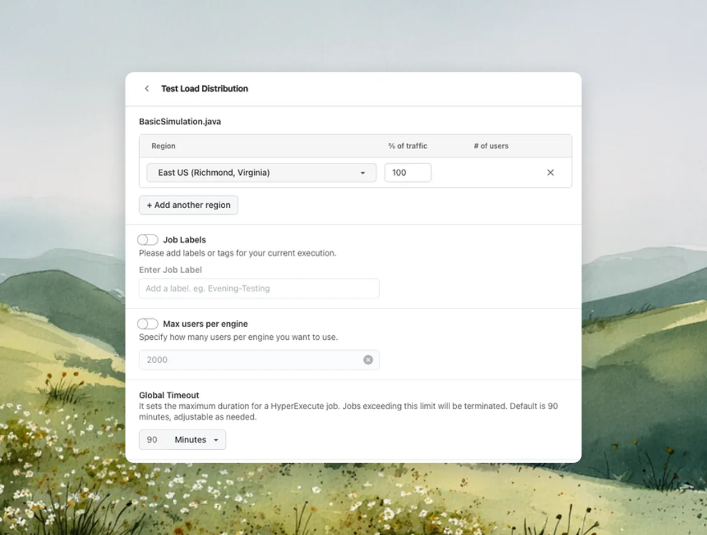Click the Test Load Distribution title

[x=205, y=88]
